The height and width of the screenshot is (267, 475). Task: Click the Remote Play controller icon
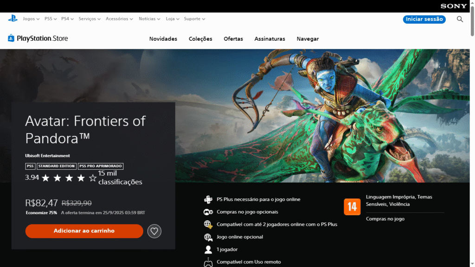(x=208, y=262)
